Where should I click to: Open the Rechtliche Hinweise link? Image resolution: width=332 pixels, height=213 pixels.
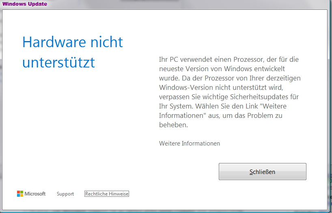107,194
